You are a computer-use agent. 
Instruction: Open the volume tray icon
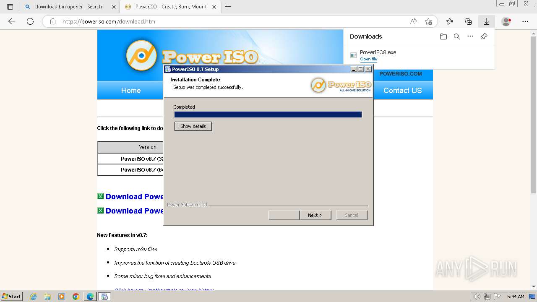[477, 297]
